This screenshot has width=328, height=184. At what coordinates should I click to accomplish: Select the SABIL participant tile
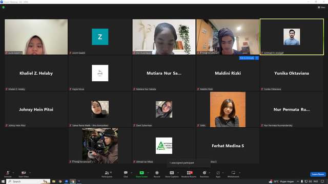[x=228, y=109]
